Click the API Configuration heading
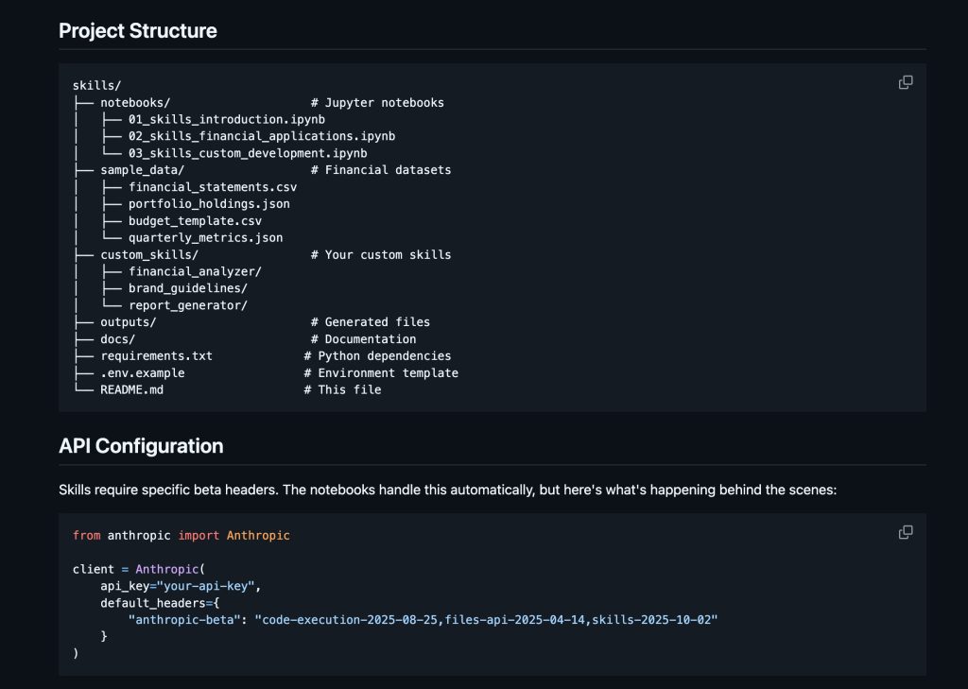The image size is (968, 689). (141, 445)
